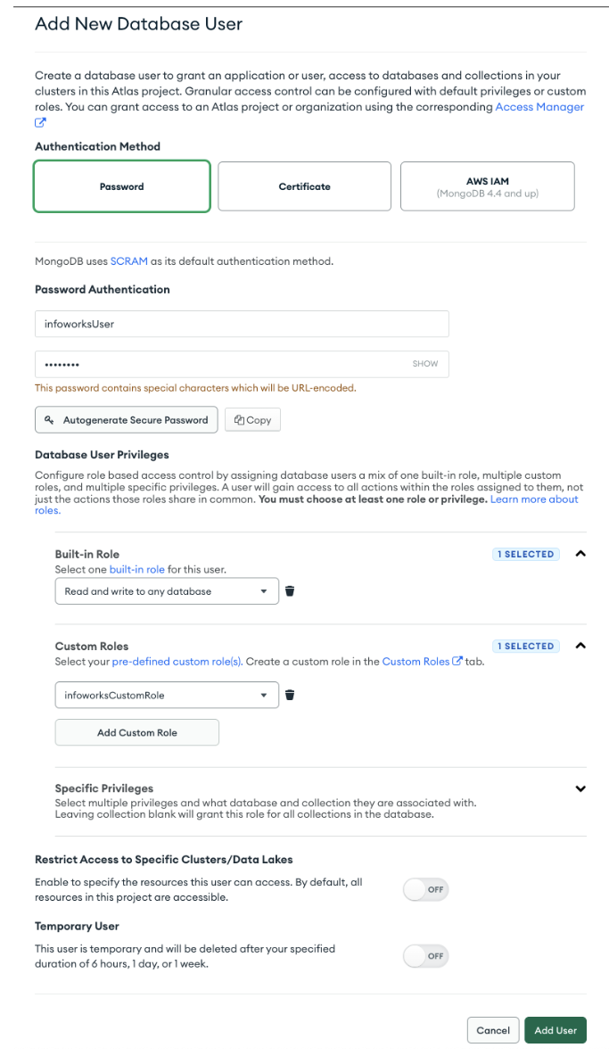609x1064 pixels.
Task: Open the infoworksCustomRole dropdown
Action: pyautogui.click(x=166, y=696)
